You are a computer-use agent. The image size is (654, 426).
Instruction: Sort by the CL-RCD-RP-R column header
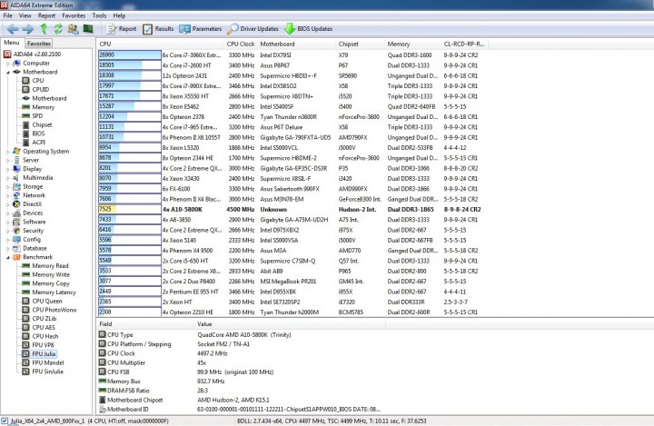point(464,44)
